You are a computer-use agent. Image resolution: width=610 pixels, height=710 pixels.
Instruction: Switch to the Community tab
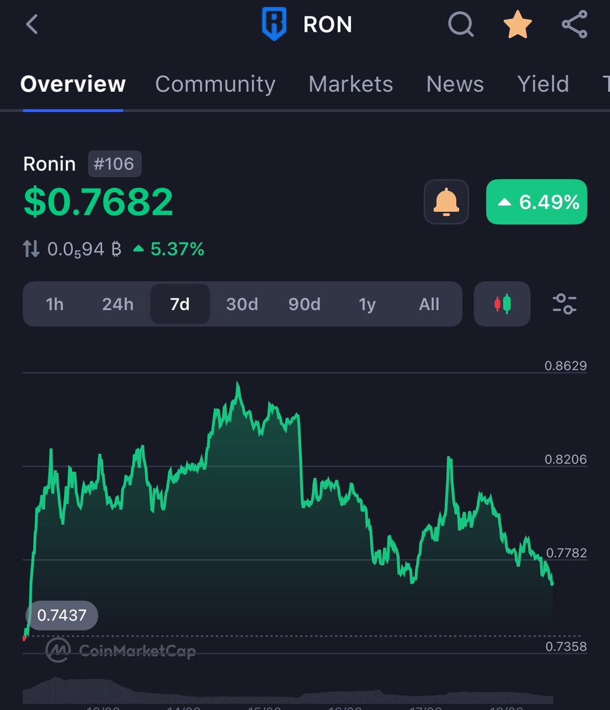[x=215, y=84]
